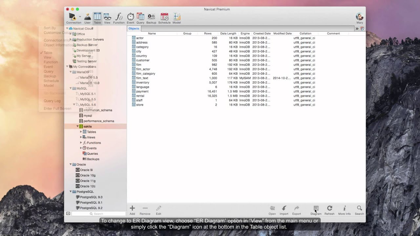Sort by the Created Date column header

262,33
